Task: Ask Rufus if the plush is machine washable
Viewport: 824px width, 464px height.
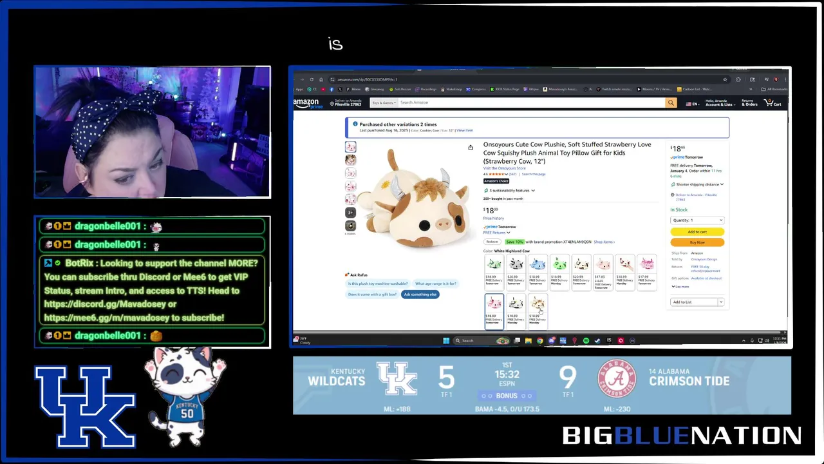Action: point(378,284)
